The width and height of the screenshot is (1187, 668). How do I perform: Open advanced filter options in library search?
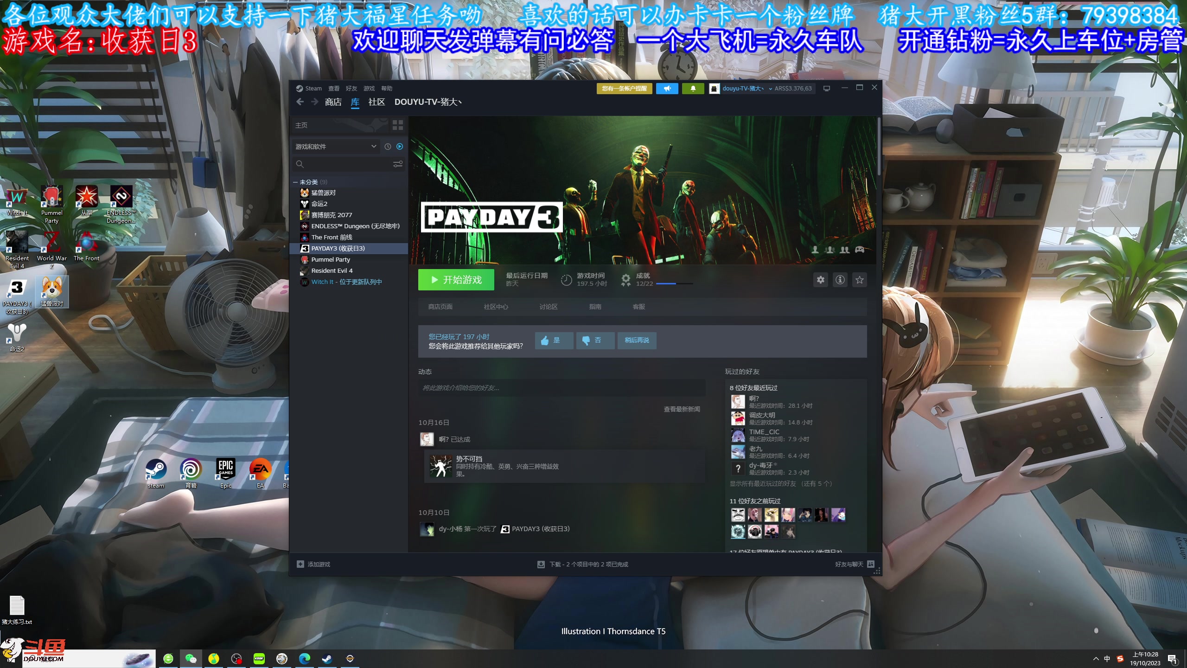pyautogui.click(x=398, y=164)
